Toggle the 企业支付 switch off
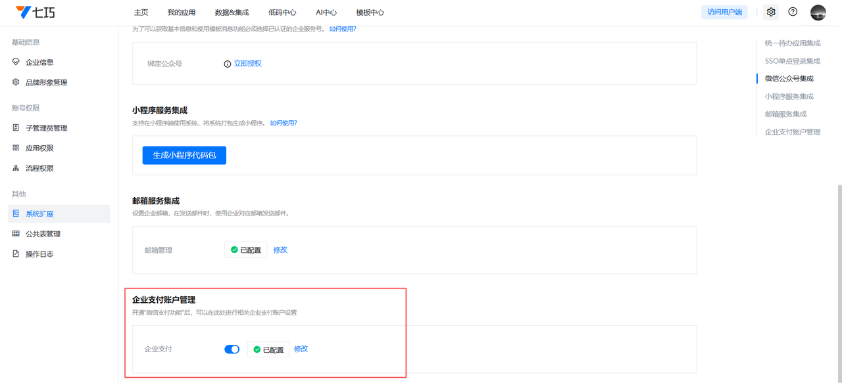842x383 pixels. click(232, 349)
